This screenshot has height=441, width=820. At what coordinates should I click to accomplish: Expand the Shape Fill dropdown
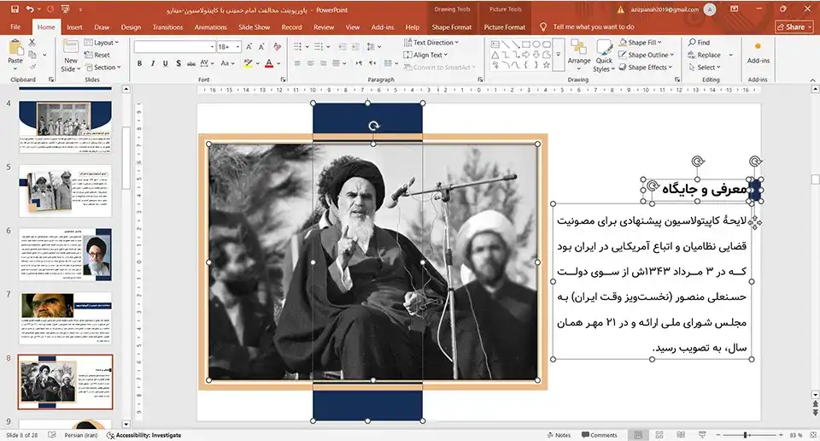click(640, 43)
